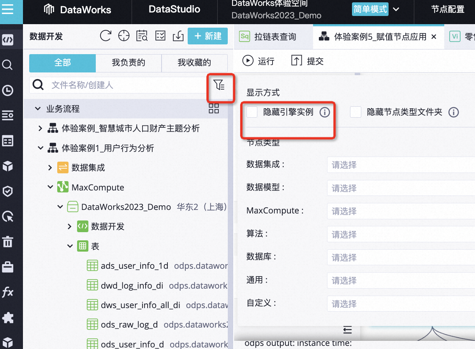The image size is (475, 349).
Task: Open the puzzle plugin sidebar icon
Action: [8, 317]
